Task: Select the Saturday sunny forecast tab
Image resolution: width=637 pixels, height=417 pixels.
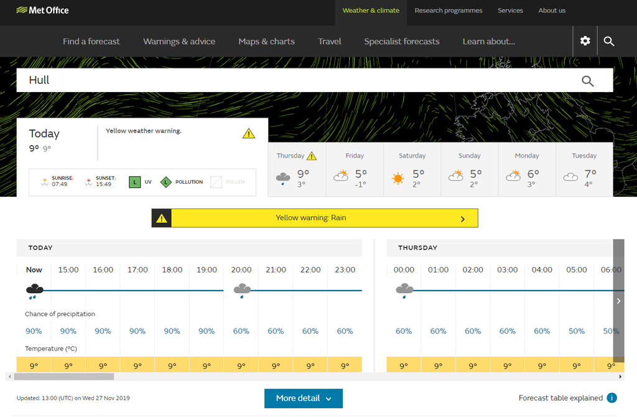Action: [x=412, y=170]
